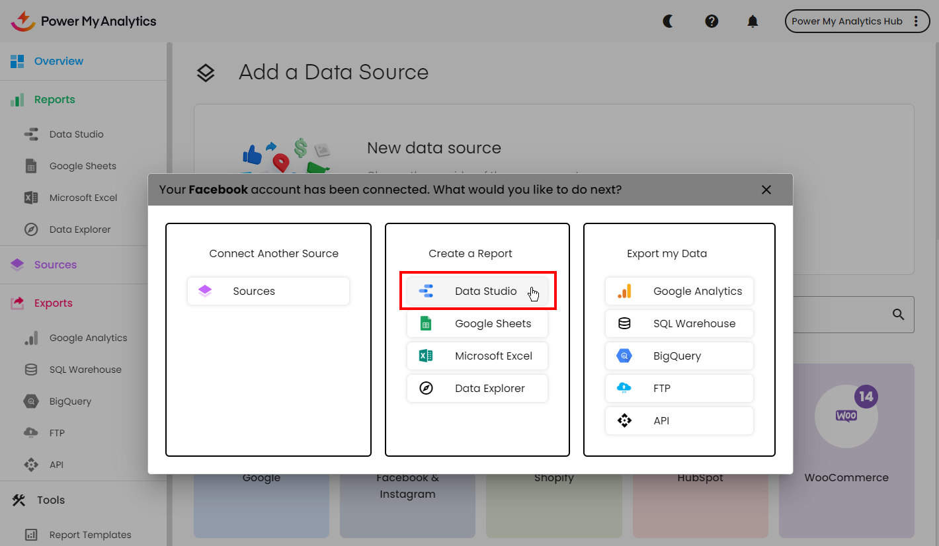The image size is (939, 546).
Task: Click Microsoft Excel icon in the dialog
Action: point(426,356)
